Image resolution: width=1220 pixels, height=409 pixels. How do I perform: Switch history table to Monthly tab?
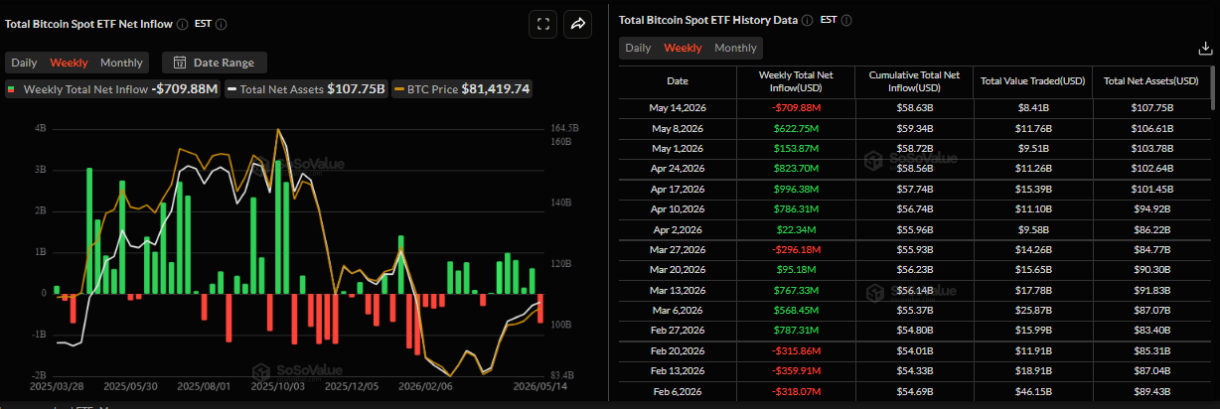735,48
